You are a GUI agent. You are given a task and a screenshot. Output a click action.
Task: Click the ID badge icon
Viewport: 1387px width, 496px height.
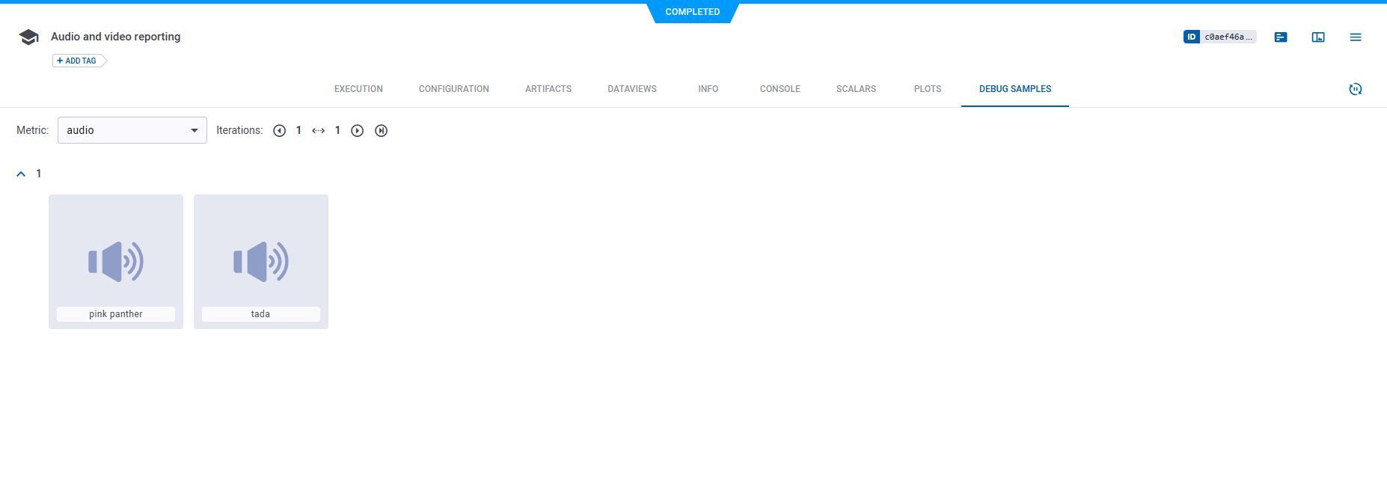[x=1191, y=37]
